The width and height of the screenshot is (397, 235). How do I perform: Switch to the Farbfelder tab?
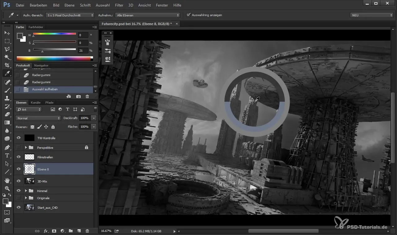point(36,27)
